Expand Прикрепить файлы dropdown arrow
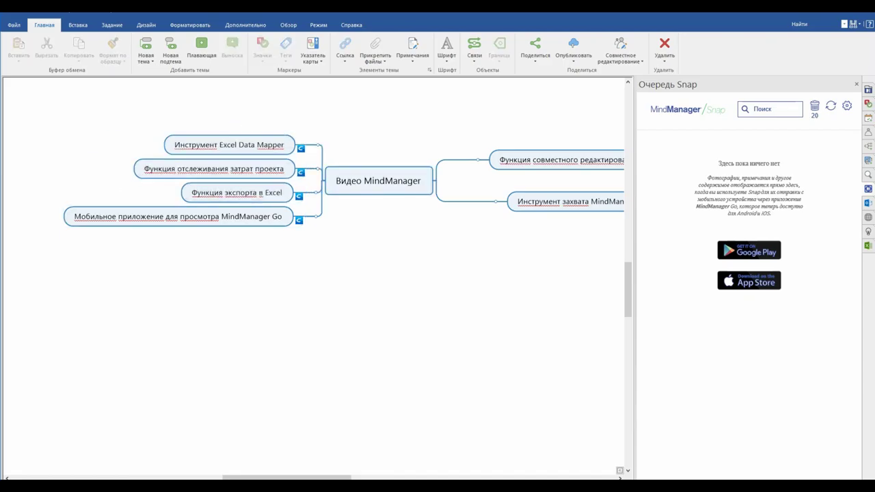This screenshot has width=875, height=492. [x=384, y=61]
